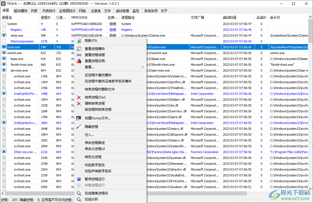Click the IntelCpHDCPSv process icon
313x203 pixels.
tap(4, 93)
